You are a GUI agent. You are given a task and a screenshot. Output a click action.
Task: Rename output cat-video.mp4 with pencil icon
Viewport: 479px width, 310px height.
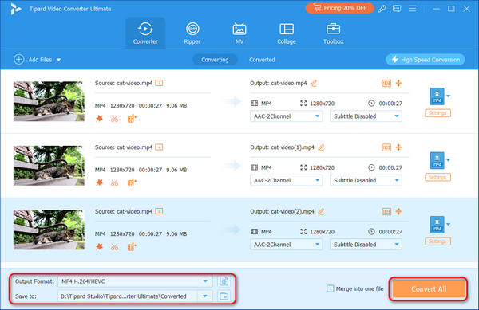[x=314, y=83]
